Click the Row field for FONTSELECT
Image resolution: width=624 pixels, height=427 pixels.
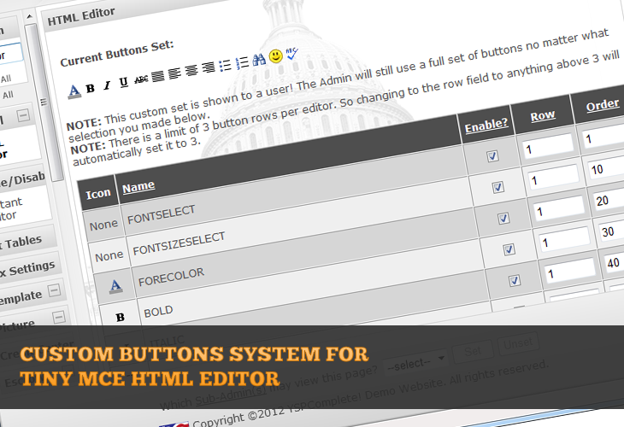[548, 146]
